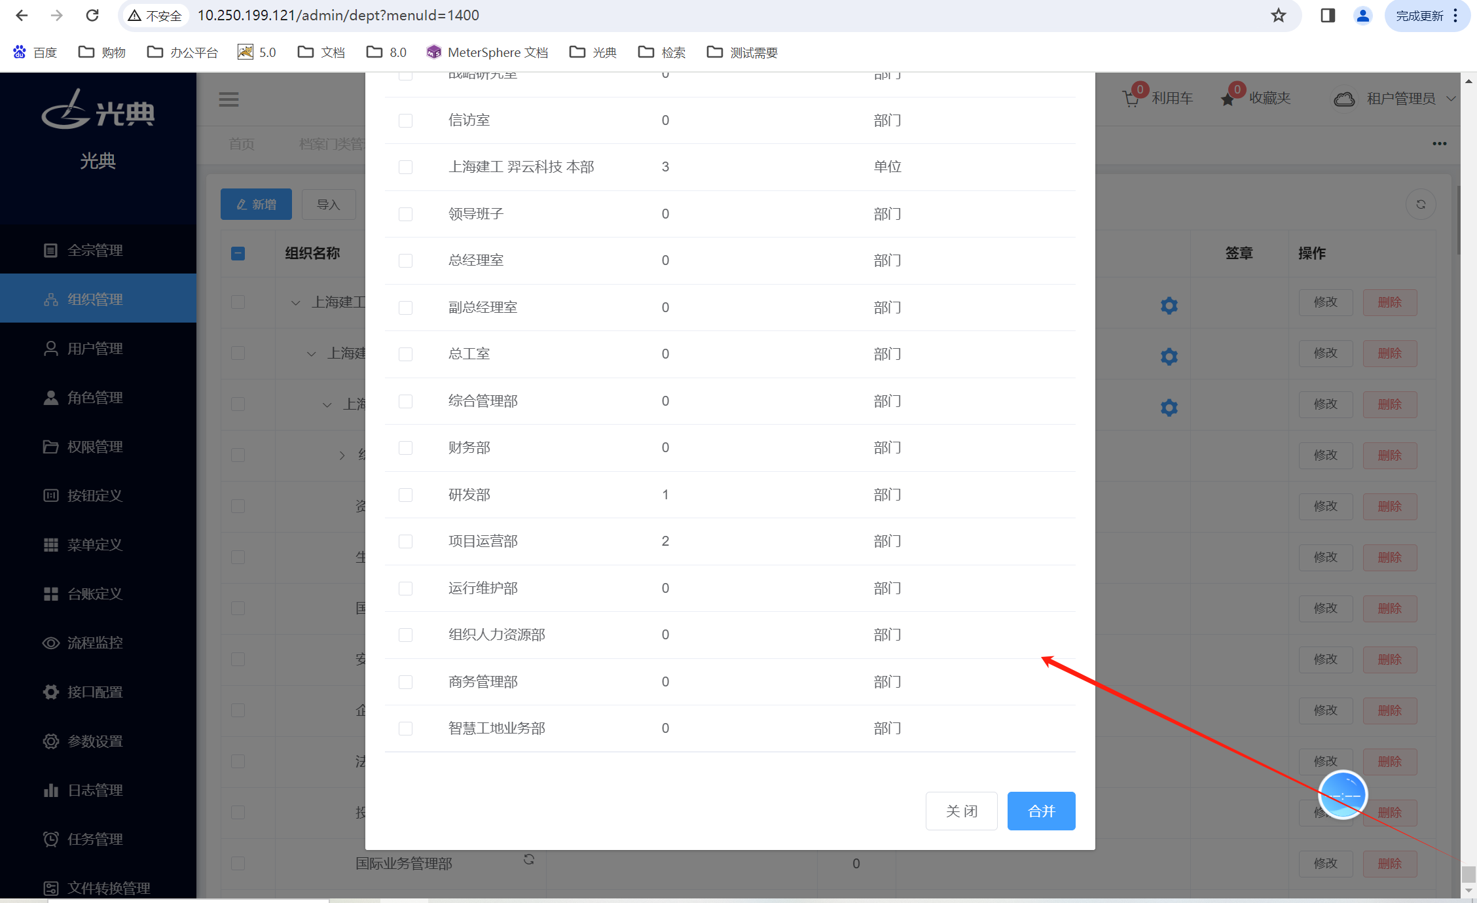Click the gear icon in first row
Viewport: 1477px width, 903px height.
pyautogui.click(x=1169, y=306)
